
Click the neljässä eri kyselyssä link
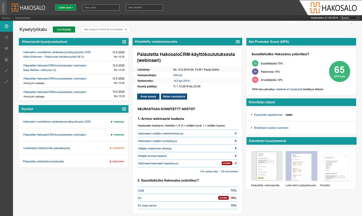pyautogui.click(x=290, y=89)
